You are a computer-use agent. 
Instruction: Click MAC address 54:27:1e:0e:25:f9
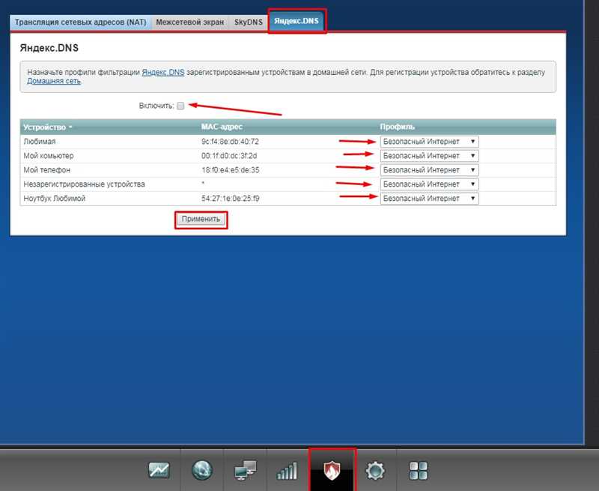click(x=231, y=198)
